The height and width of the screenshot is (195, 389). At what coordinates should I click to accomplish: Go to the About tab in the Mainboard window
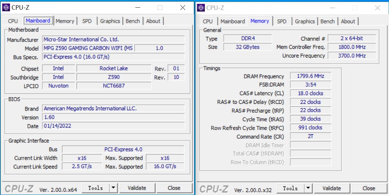[153, 21]
